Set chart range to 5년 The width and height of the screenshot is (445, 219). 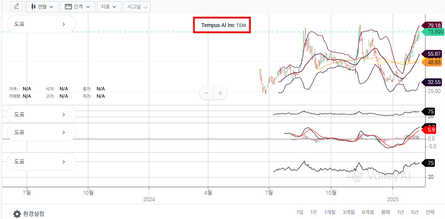click(x=414, y=212)
